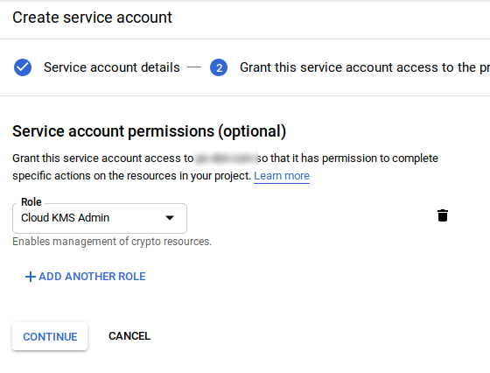Image resolution: width=490 pixels, height=373 pixels.
Task: Click the completed step checkmark icon
Action: [x=23, y=67]
